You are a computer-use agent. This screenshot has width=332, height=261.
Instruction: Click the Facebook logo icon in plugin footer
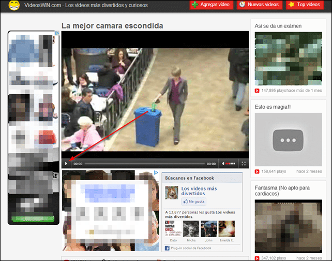[167, 248]
